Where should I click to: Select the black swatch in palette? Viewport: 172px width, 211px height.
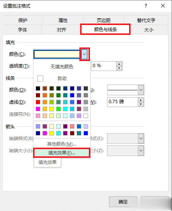(x=38, y=88)
